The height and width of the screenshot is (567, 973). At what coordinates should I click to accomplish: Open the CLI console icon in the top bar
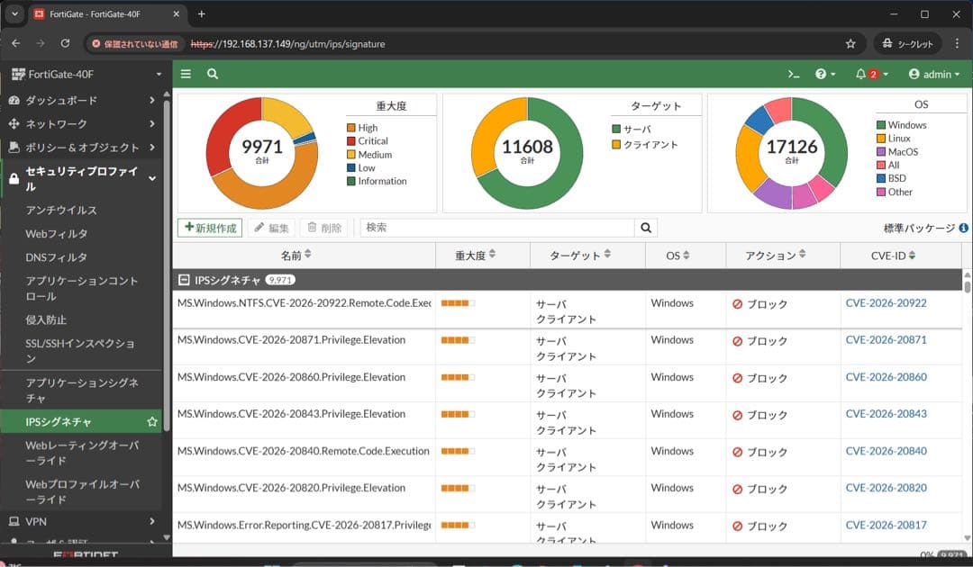(793, 74)
